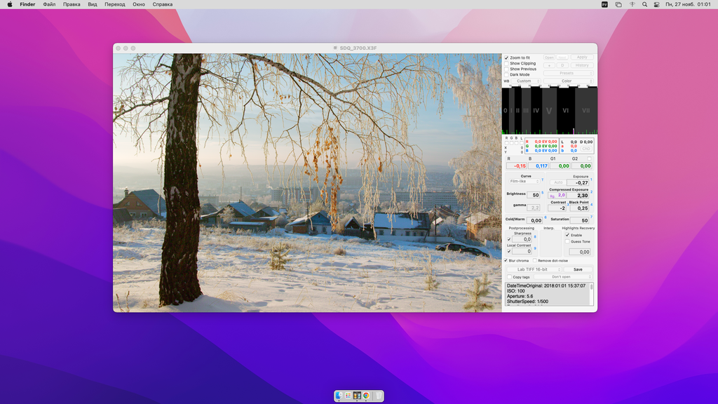This screenshot has width=718, height=404.
Task: Click the plus button below Open
Action: 549,65
